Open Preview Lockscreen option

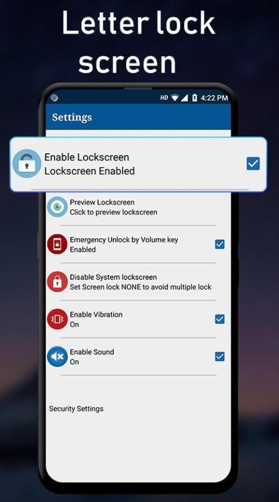tap(138, 207)
